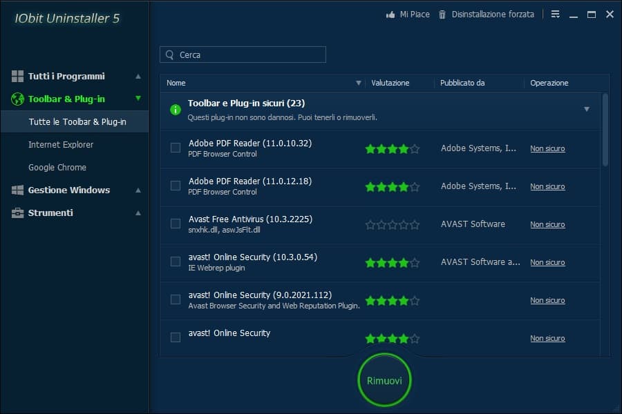Open the Nome column sort dropdown
622x414 pixels.
(x=358, y=83)
